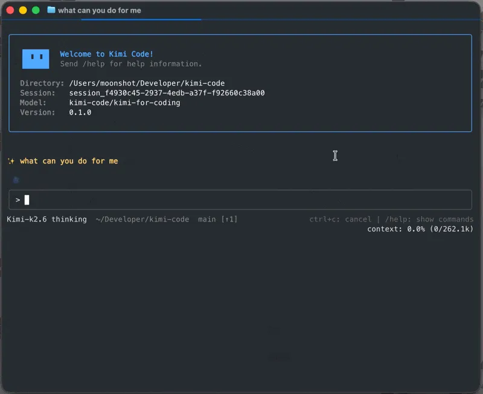Click the "Directory:" label

(x=42, y=83)
